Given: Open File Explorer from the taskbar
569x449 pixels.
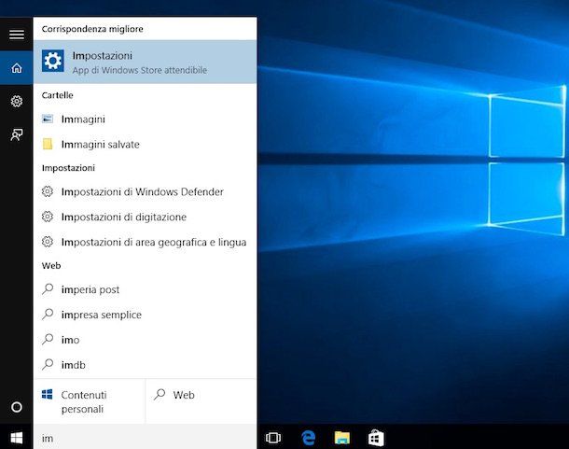Looking at the screenshot, I should tap(342, 437).
